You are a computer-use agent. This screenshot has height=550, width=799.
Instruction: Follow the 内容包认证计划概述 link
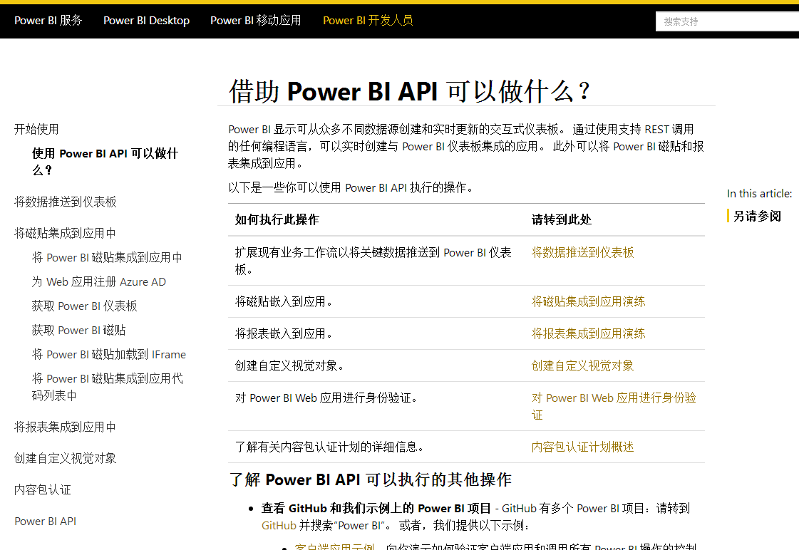(582, 447)
